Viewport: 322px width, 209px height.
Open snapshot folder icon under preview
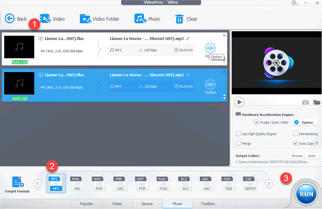click(317, 102)
